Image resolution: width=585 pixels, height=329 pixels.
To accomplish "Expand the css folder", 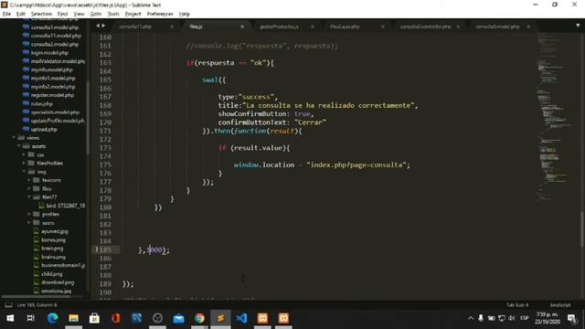I will pyautogui.click(x=25, y=154).
